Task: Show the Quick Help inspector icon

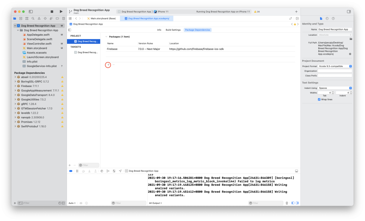Action: click(x=333, y=19)
